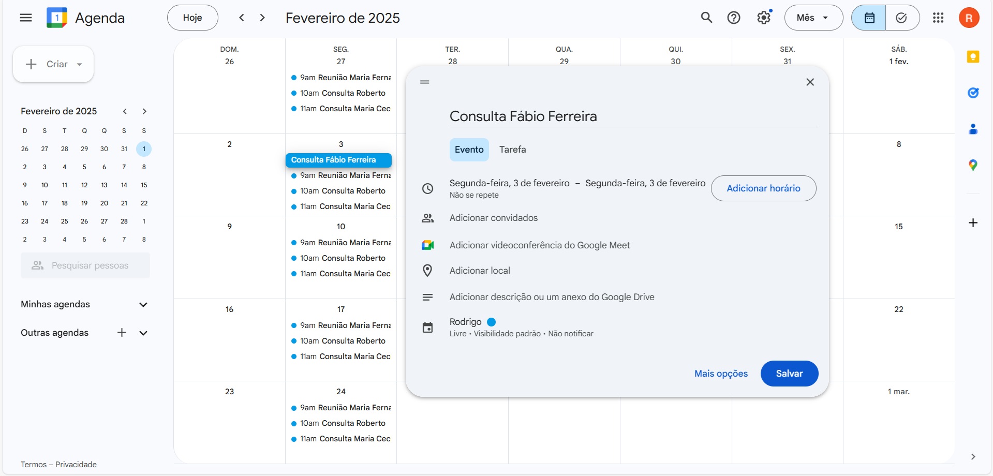Click Adicionar local

pos(480,271)
